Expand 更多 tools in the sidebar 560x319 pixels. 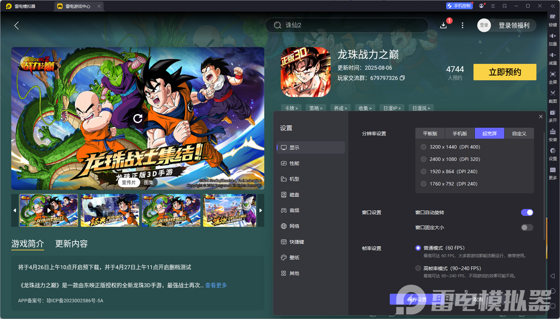552,173
